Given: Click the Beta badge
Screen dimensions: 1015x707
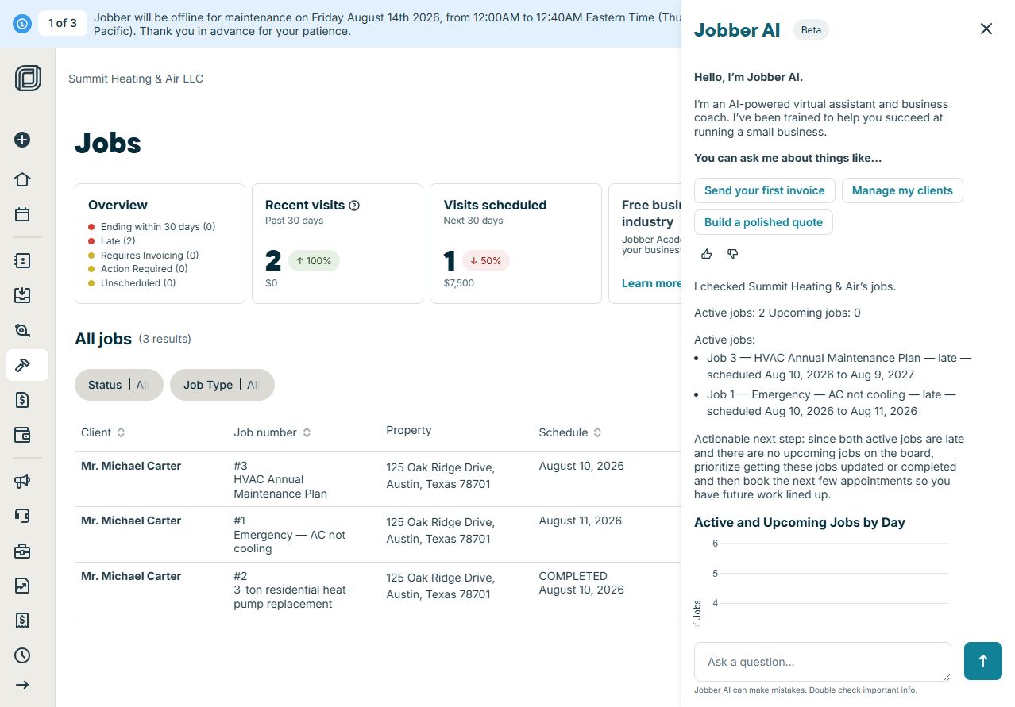Looking at the screenshot, I should (x=811, y=30).
